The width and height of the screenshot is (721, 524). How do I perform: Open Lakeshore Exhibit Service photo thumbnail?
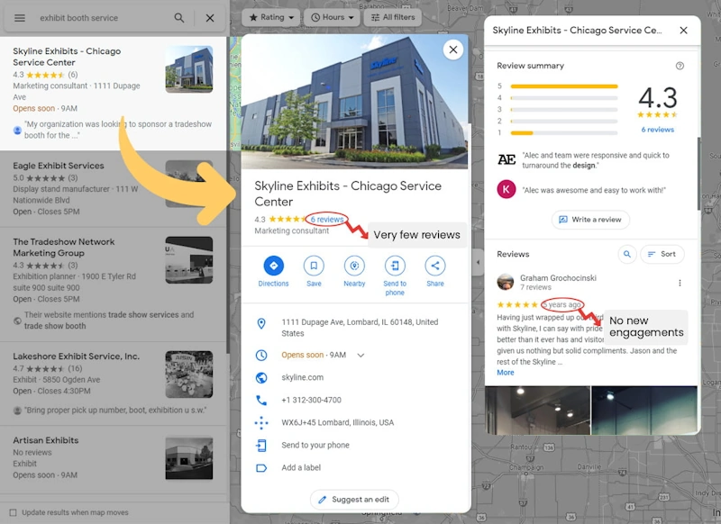(x=189, y=375)
